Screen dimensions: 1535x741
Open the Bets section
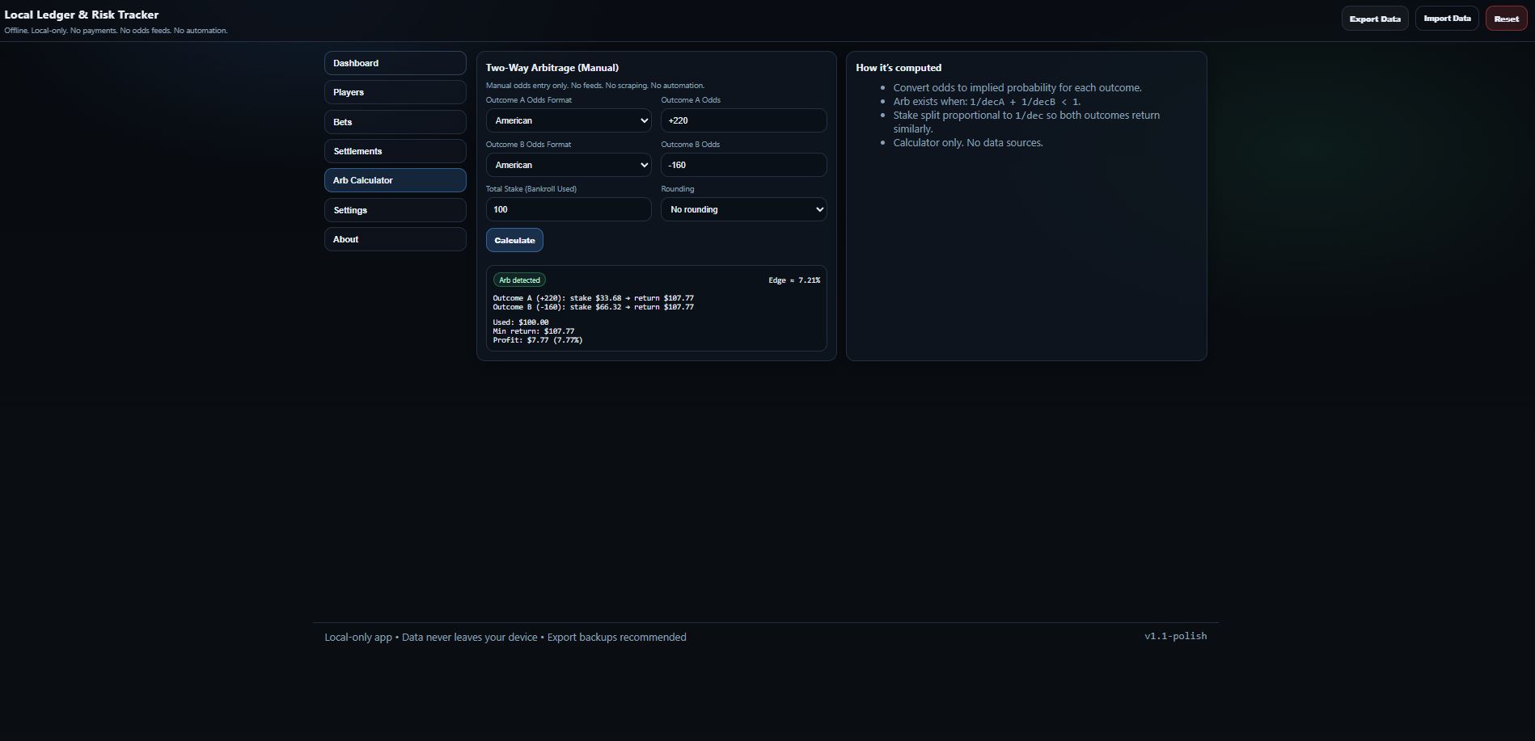(x=395, y=122)
